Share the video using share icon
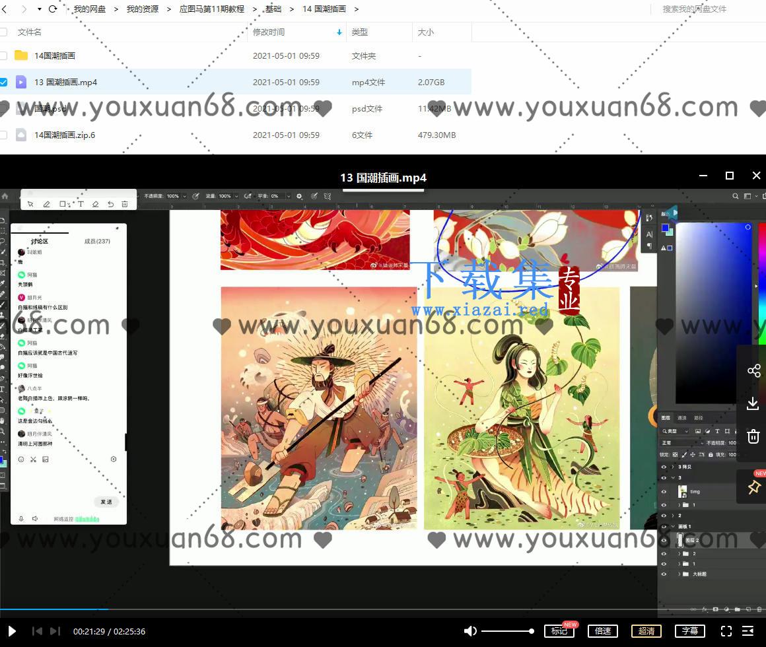 point(754,370)
